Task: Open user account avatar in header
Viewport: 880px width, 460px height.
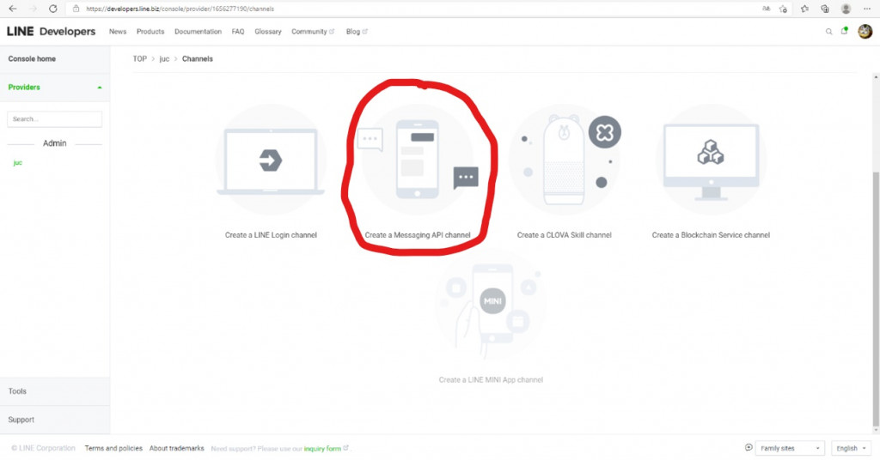Action: tap(865, 32)
